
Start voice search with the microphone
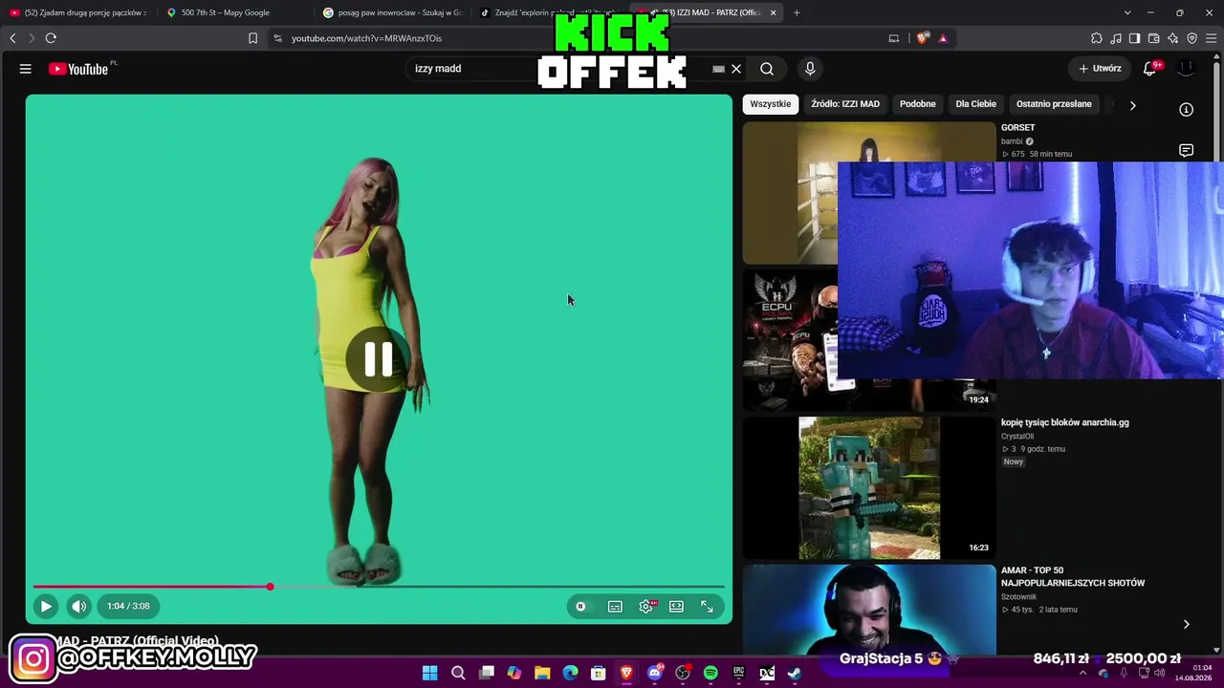point(810,69)
